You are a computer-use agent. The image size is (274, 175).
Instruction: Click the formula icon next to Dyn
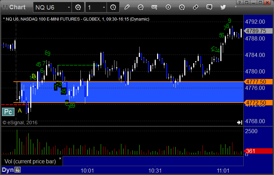click(18, 170)
